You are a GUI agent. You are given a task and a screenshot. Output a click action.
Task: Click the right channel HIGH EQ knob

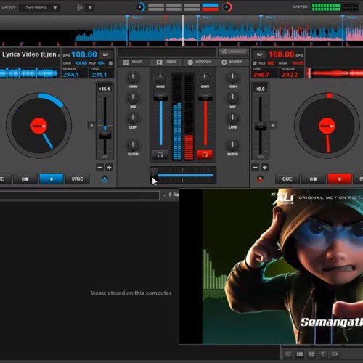point(232,78)
